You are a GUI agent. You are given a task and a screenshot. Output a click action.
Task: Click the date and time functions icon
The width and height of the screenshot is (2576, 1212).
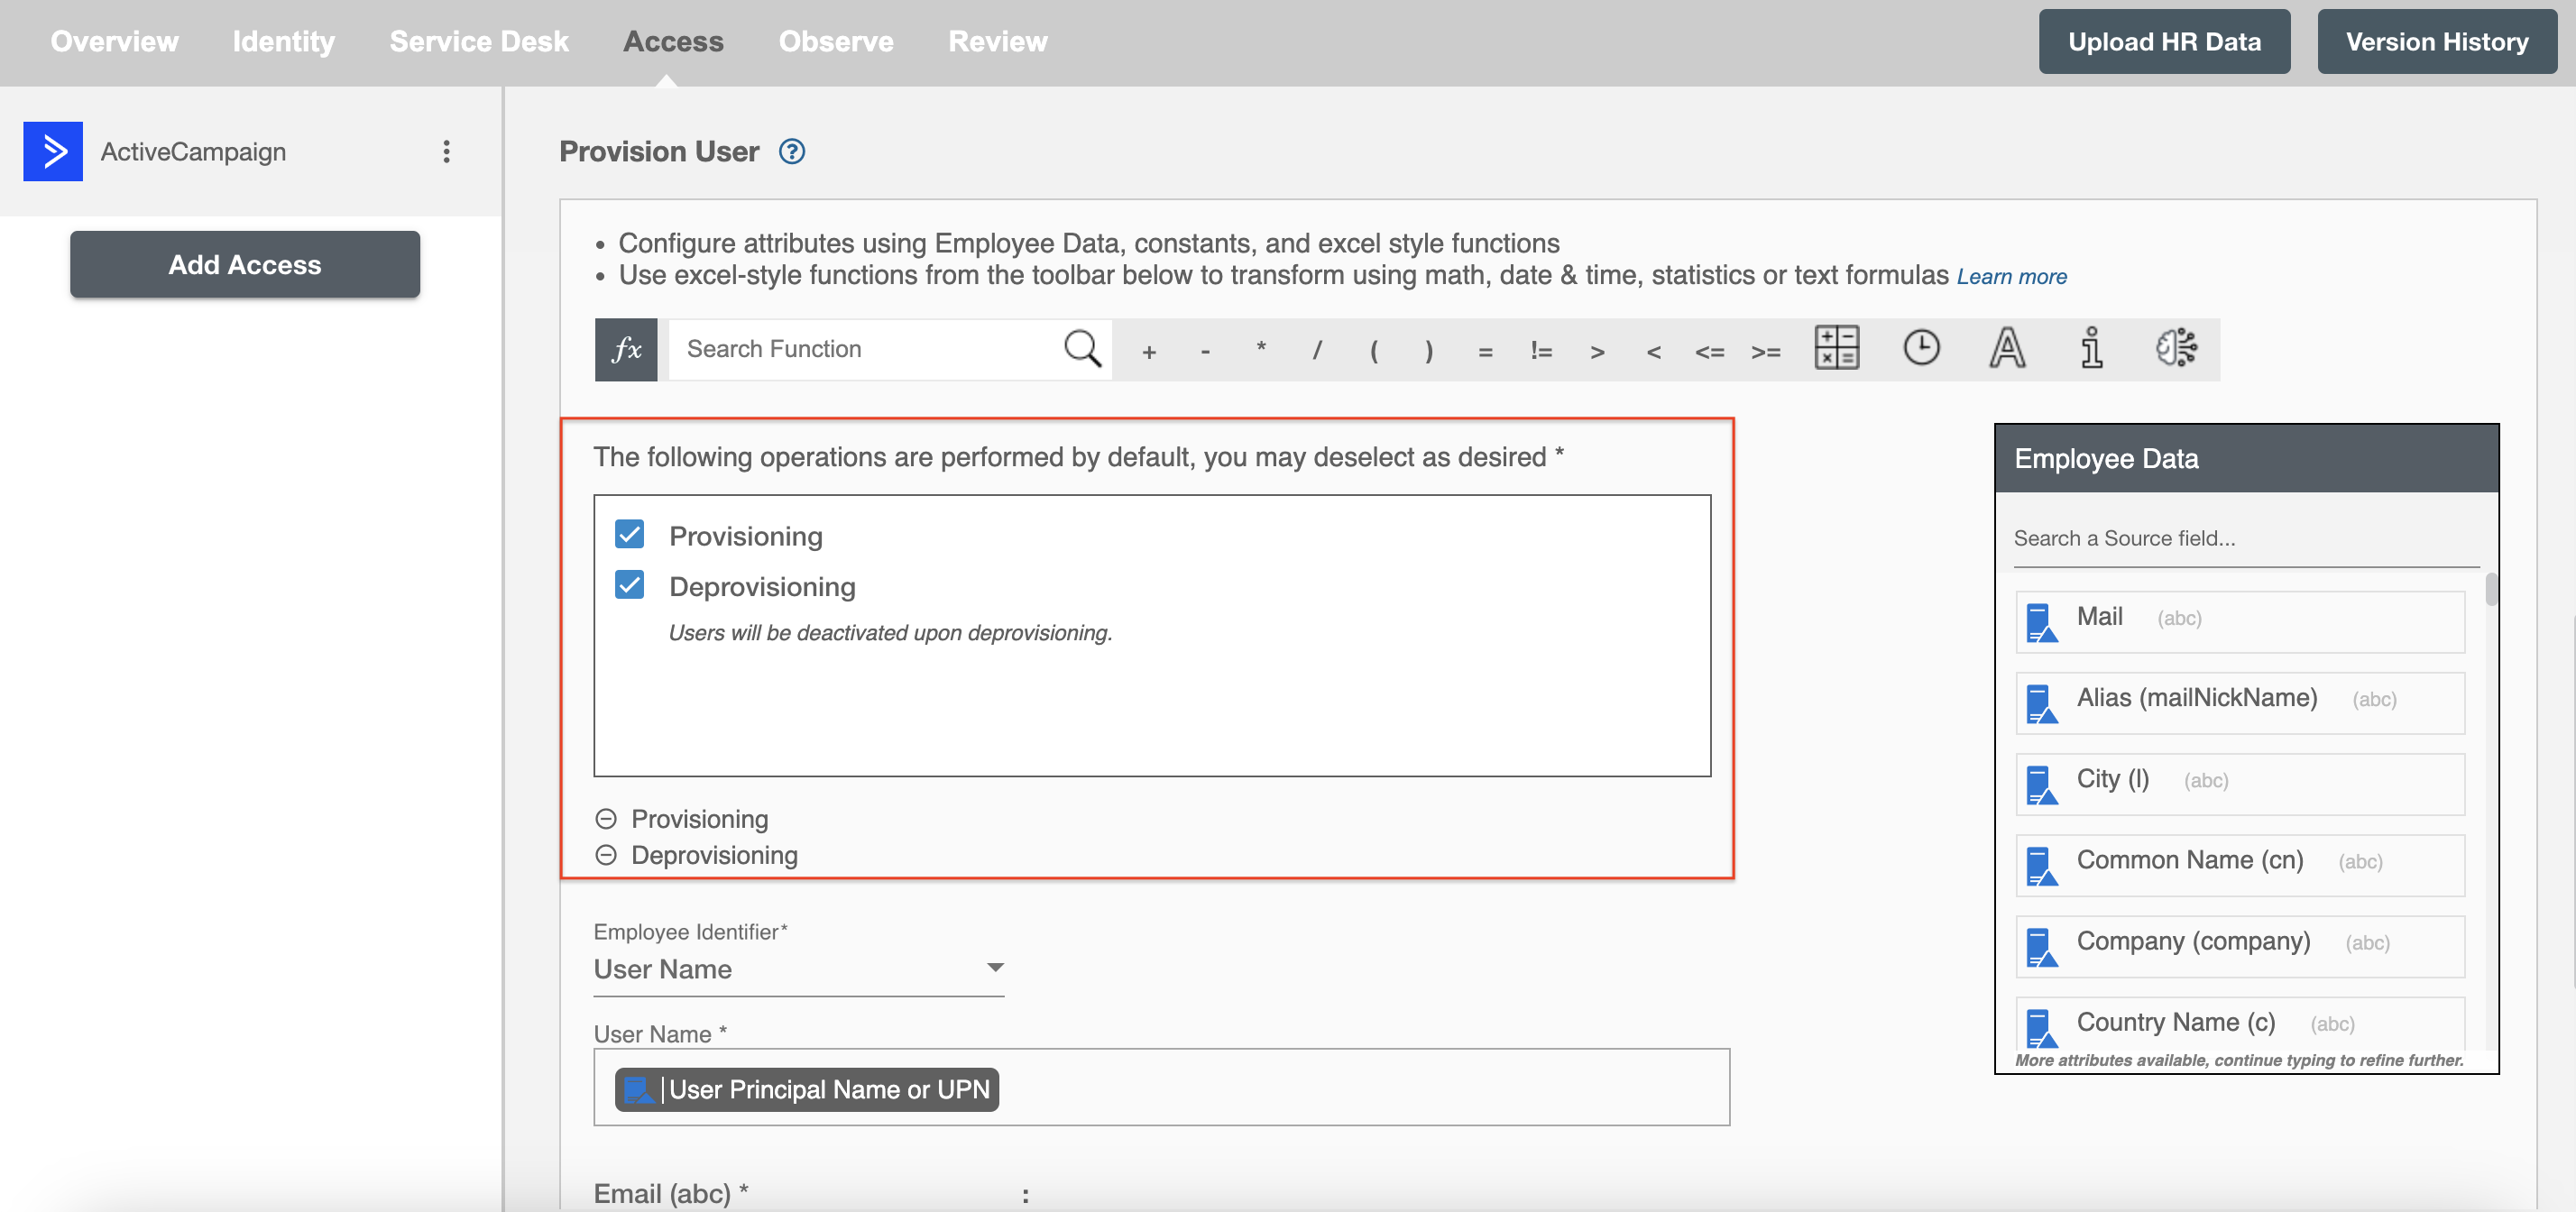[x=1918, y=348]
